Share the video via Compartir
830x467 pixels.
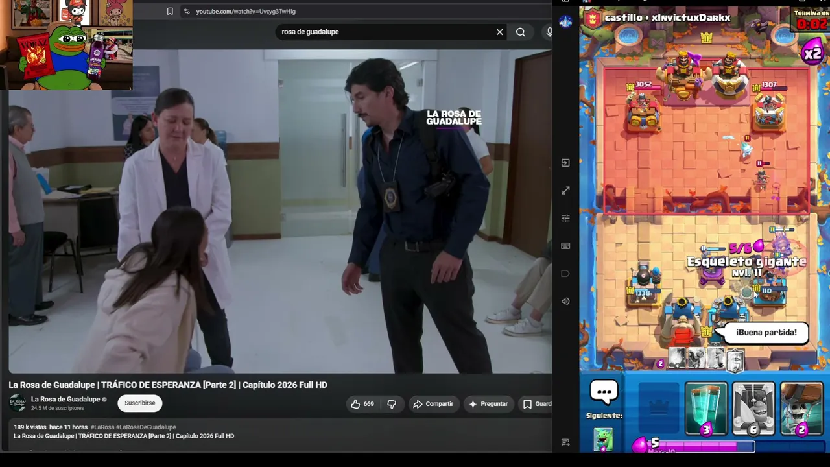click(433, 403)
